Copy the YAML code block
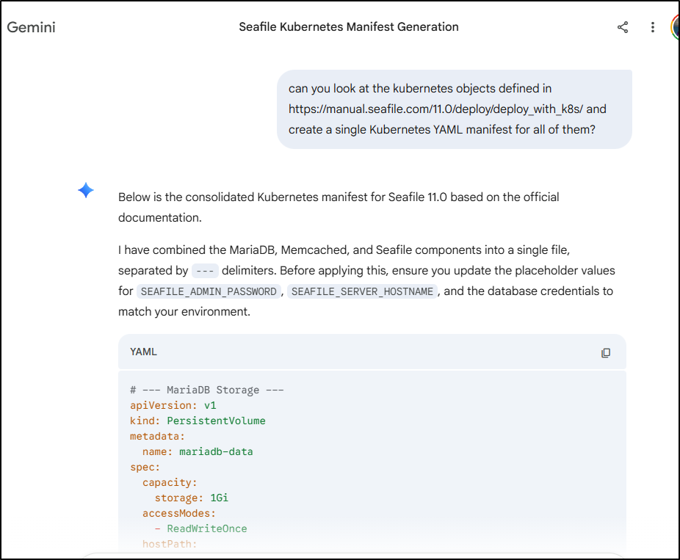680x560 pixels. [x=605, y=352]
